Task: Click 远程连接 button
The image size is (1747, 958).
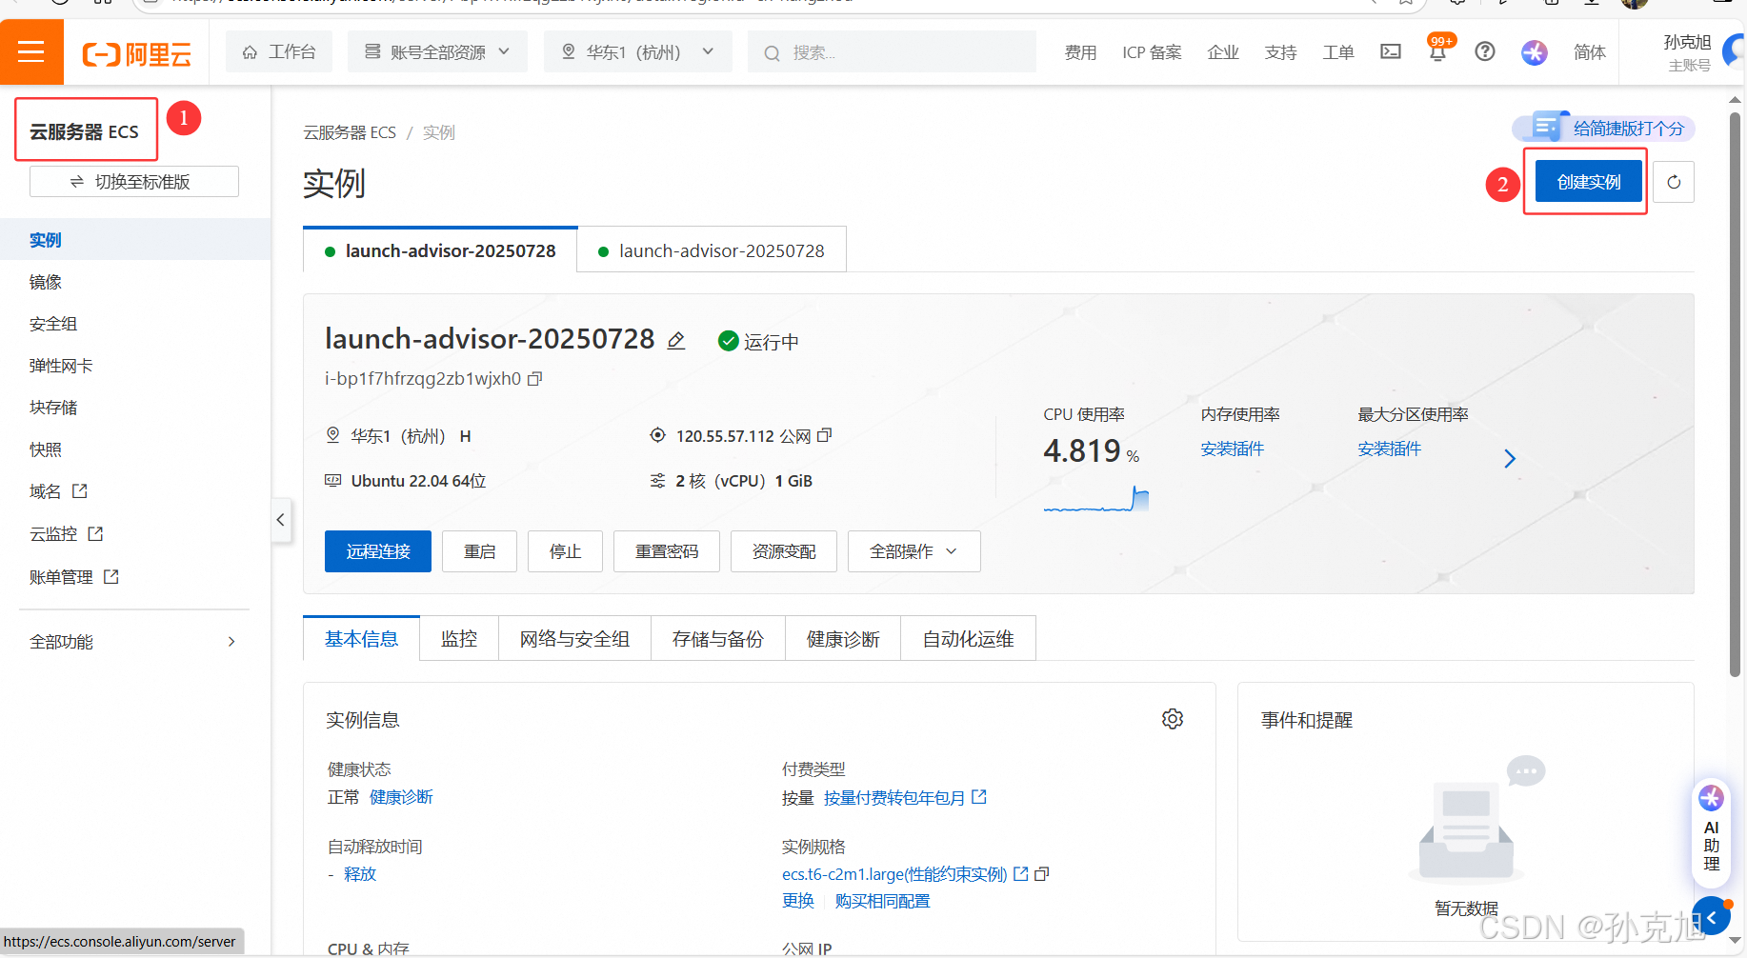Action: (378, 551)
